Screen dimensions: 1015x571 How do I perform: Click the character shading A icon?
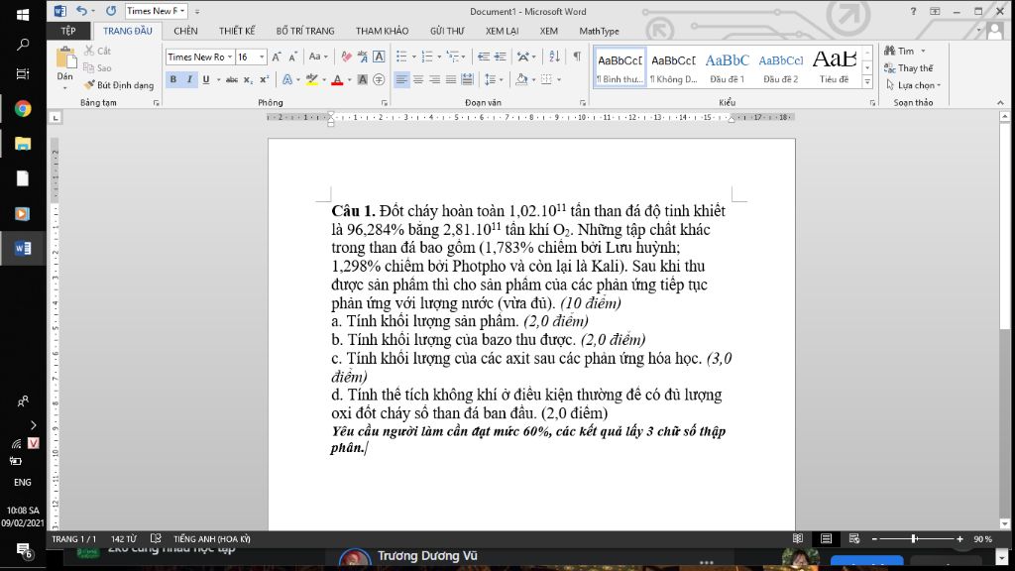pos(363,79)
